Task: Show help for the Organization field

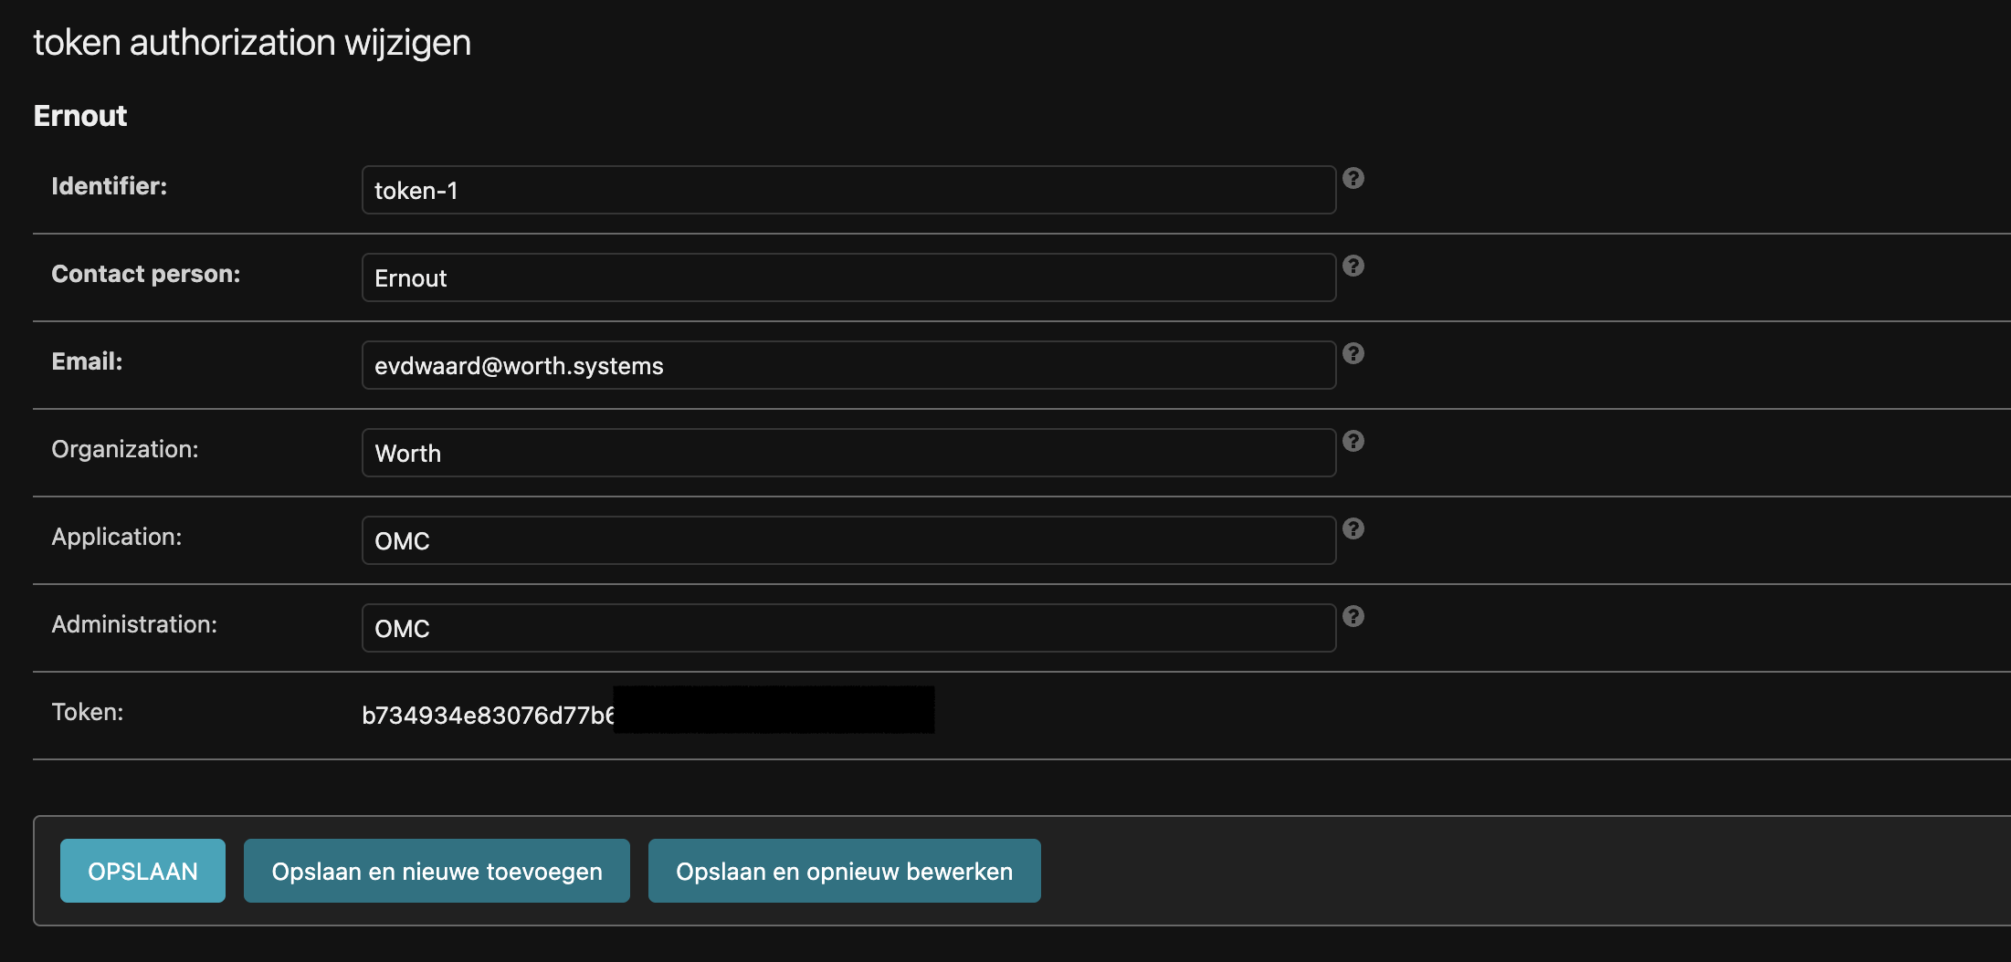Action: pos(1353,441)
